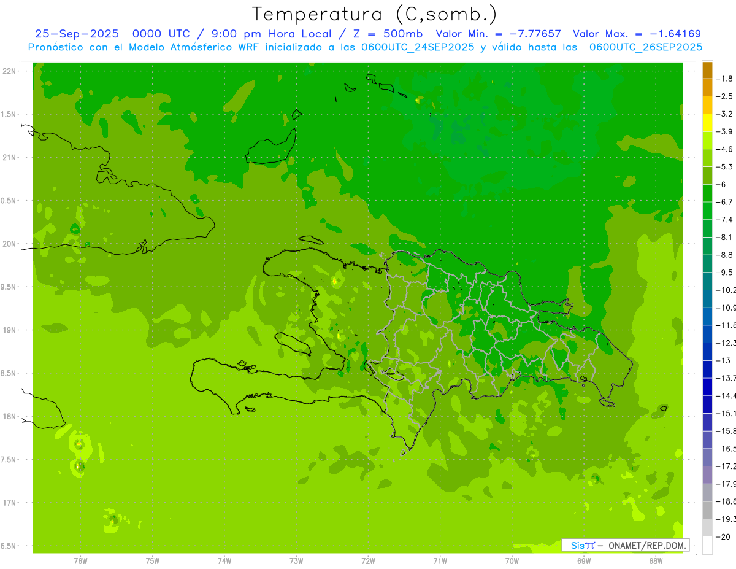The height and width of the screenshot is (569, 736).
Task: Click the '70W' longitude label
Action: [x=512, y=561]
